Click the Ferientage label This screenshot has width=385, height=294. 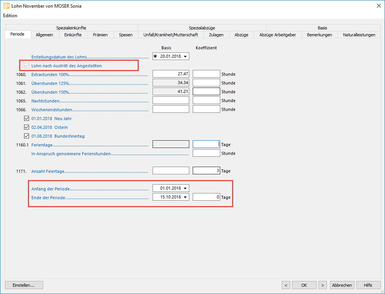coord(42,145)
